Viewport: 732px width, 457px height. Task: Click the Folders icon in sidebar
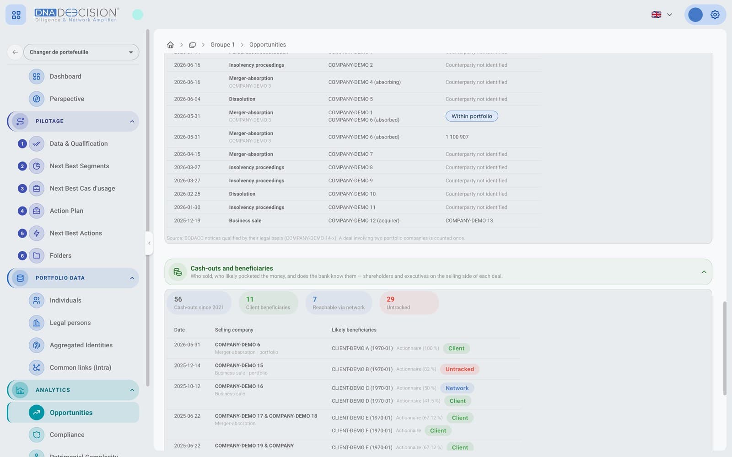(x=37, y=255)
